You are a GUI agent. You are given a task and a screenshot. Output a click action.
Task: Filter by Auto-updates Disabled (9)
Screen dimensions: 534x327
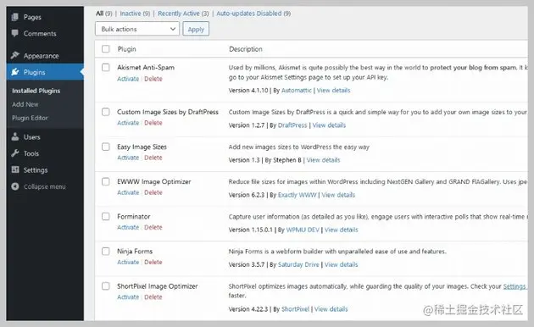253,14
